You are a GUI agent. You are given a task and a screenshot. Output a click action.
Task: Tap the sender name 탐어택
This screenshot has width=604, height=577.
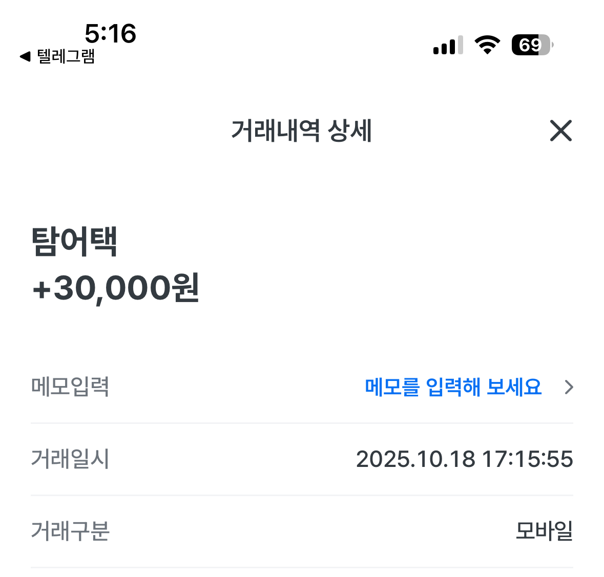tap(75, 241)
